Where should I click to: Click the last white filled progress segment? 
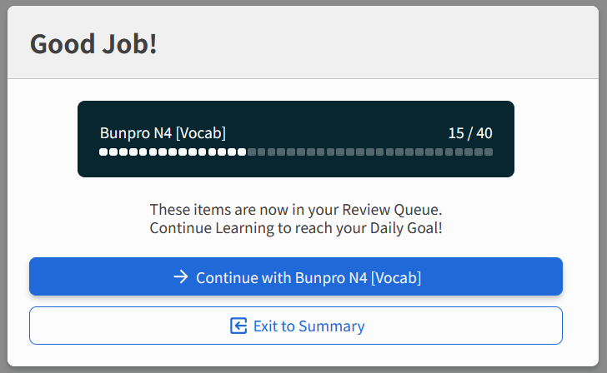(242, 152)
